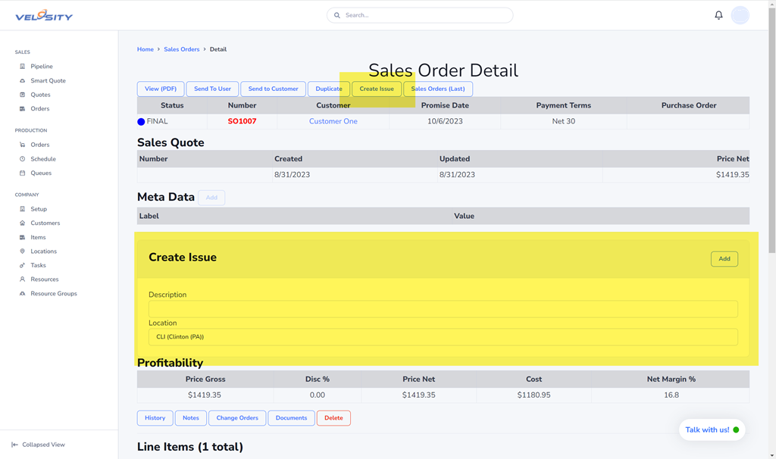
Task: Click the Smart Quote sidebar icon
Action: click(23, 81)
